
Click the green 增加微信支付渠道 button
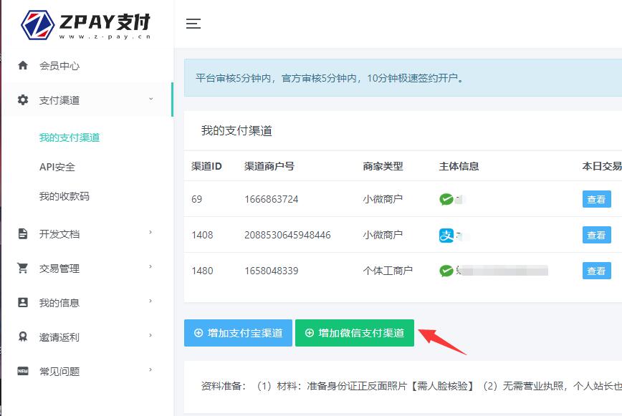pyautogui.click(x=355, y=333)
